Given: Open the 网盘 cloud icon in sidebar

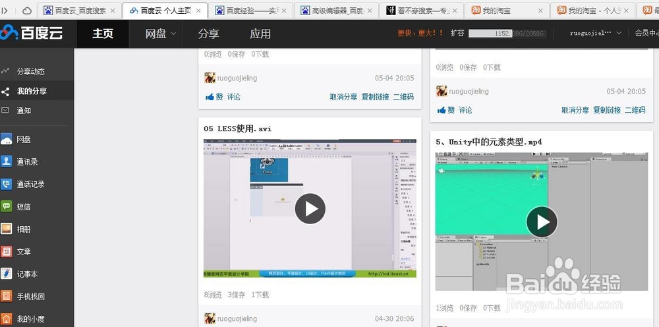Looking at the screenshot, I should pyautogui.click(x=6, y=139).
